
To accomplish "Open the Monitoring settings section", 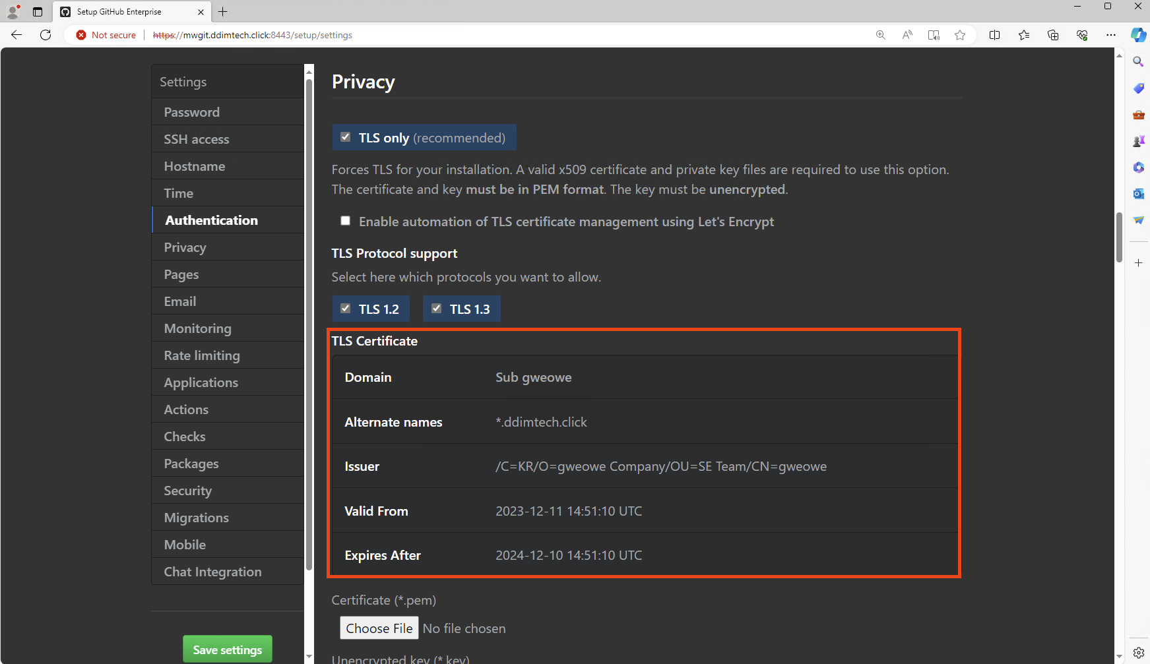I will tap(228, 328).
